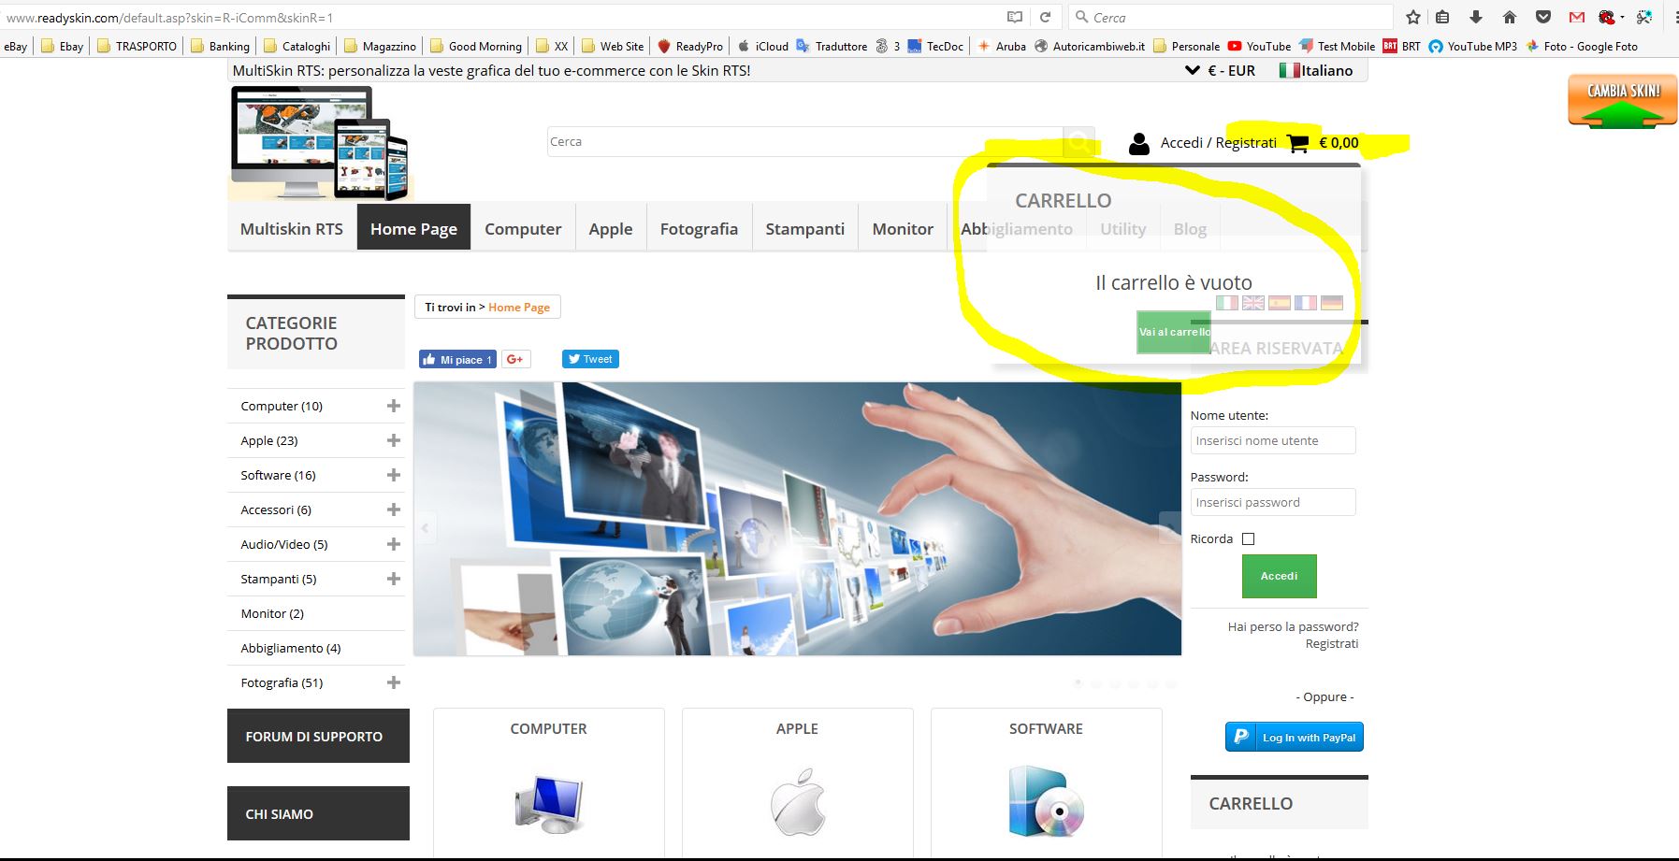Click the browser Cerca search box

pyautogui.click(x=1232, y=17)
